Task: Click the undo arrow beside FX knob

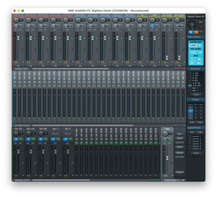Action: 201,22
